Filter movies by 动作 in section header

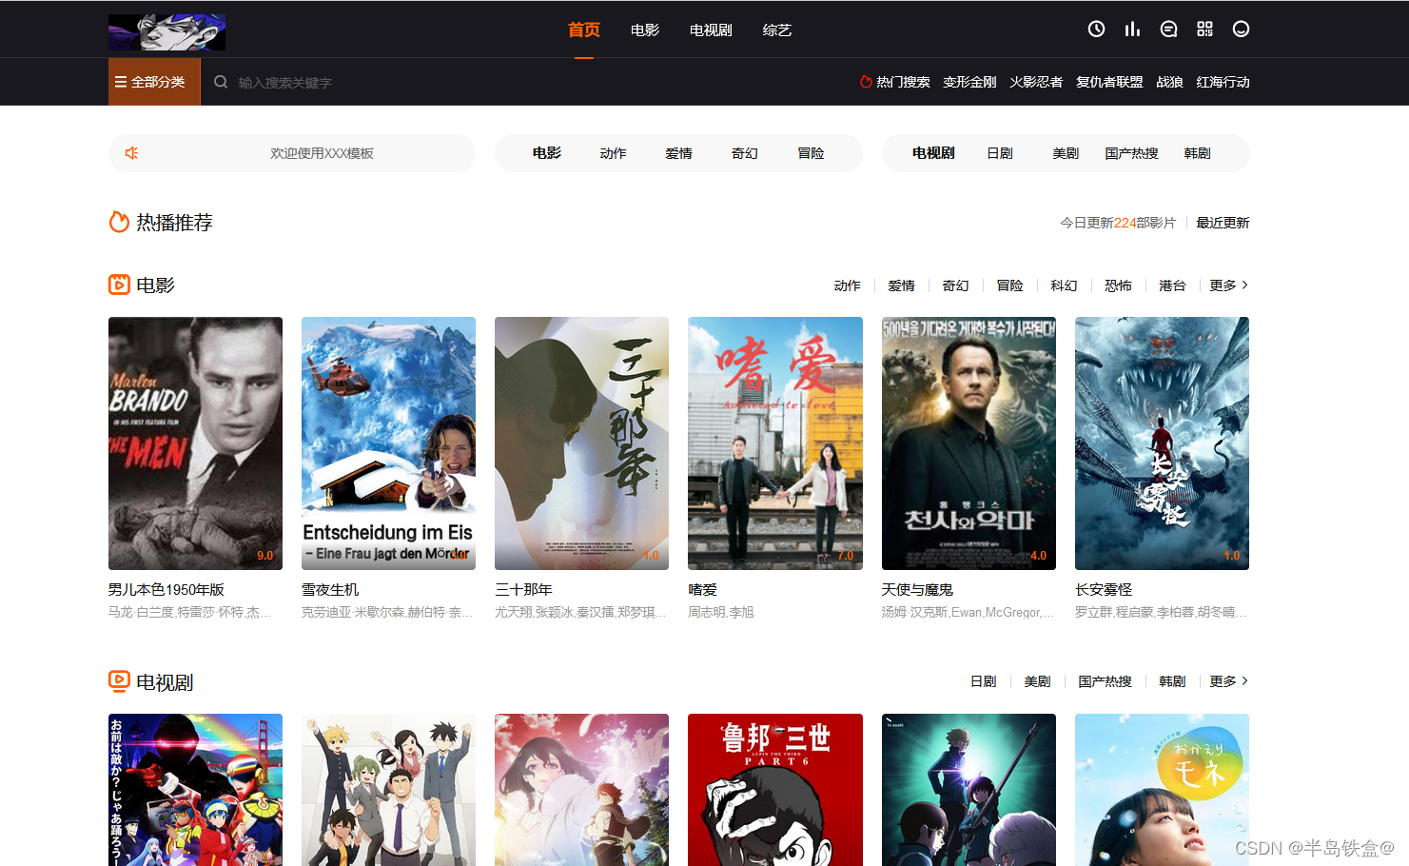[x=847, y=285]
